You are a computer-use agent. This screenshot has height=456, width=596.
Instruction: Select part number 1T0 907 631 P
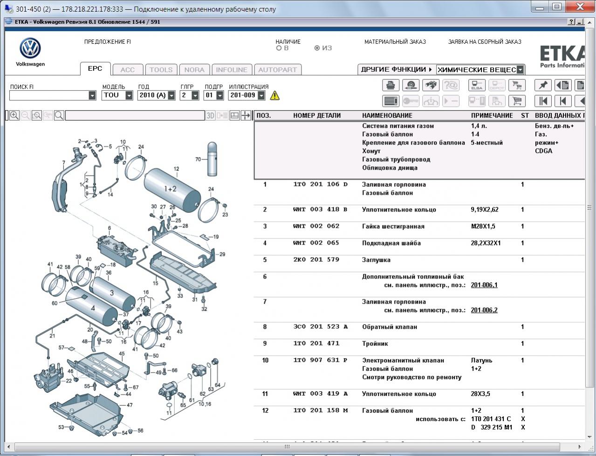[321, 361]
